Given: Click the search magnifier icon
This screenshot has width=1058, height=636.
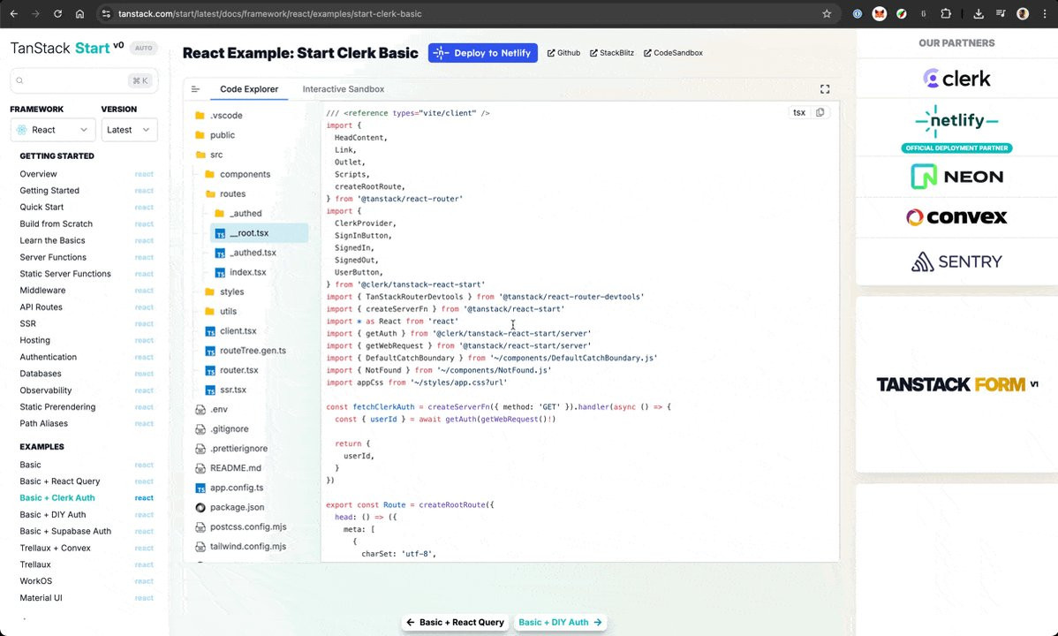Looking at the screenshot, I should (19, 80).
